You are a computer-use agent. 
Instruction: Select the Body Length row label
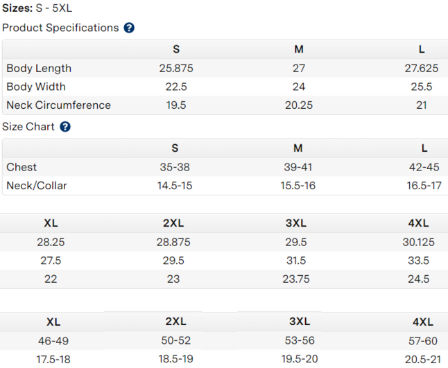(x=39, y=69)
